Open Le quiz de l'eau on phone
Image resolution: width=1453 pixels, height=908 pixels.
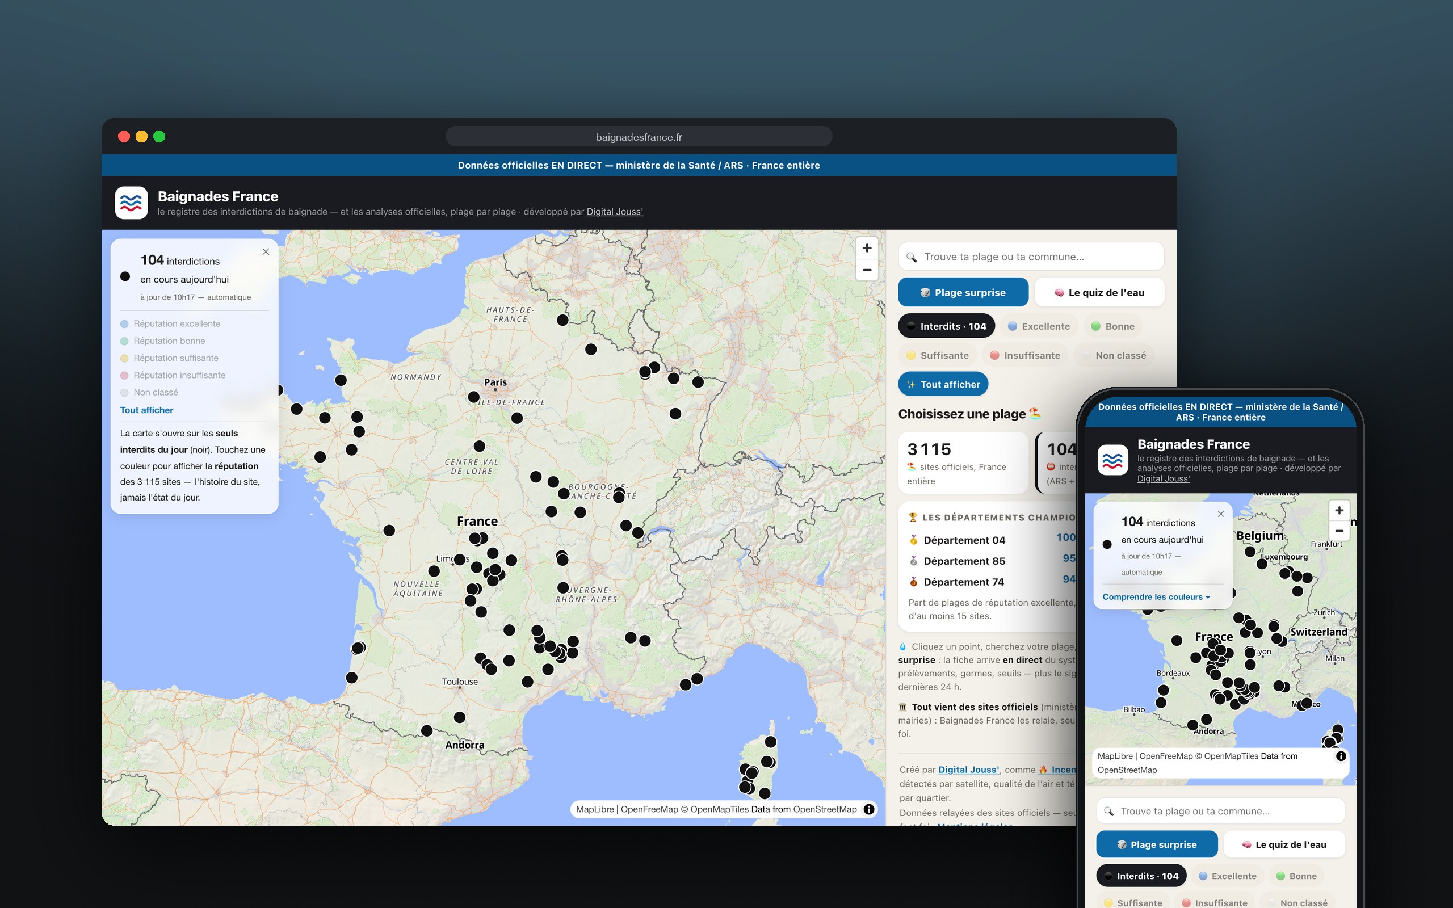(1284, 844)
